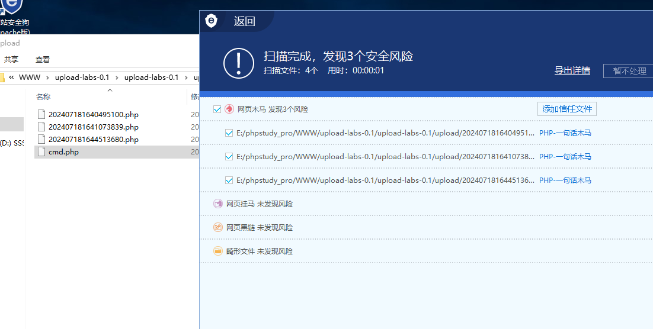
Task: Open the 查看 ribbon tab
Action: 43,59
